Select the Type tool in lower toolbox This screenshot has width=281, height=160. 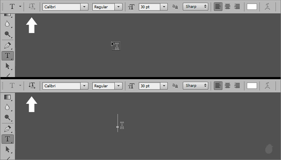coord(7,139)
